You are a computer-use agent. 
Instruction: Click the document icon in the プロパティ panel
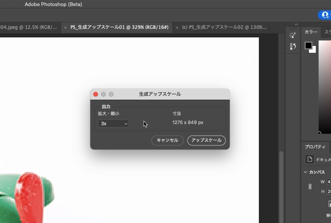(309, 159)
